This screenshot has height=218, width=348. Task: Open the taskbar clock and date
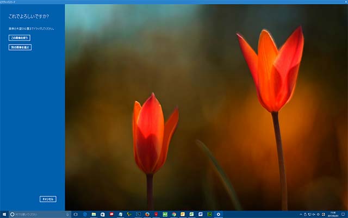tap(333, 214)
